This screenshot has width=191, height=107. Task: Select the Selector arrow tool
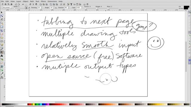click(x=2, y=12)
